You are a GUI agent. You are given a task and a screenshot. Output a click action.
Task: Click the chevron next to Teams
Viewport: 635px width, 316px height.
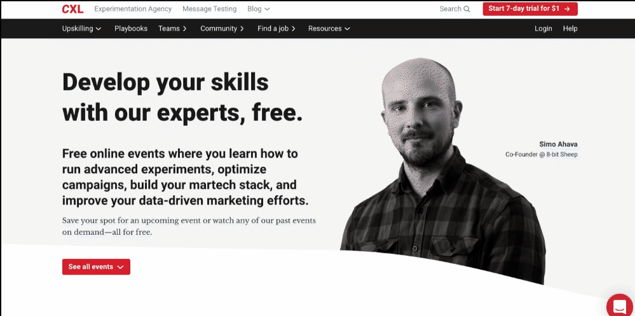[185, 29]
